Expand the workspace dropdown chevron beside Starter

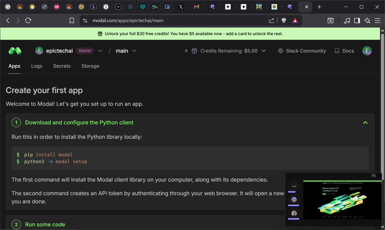pos(100,51)
